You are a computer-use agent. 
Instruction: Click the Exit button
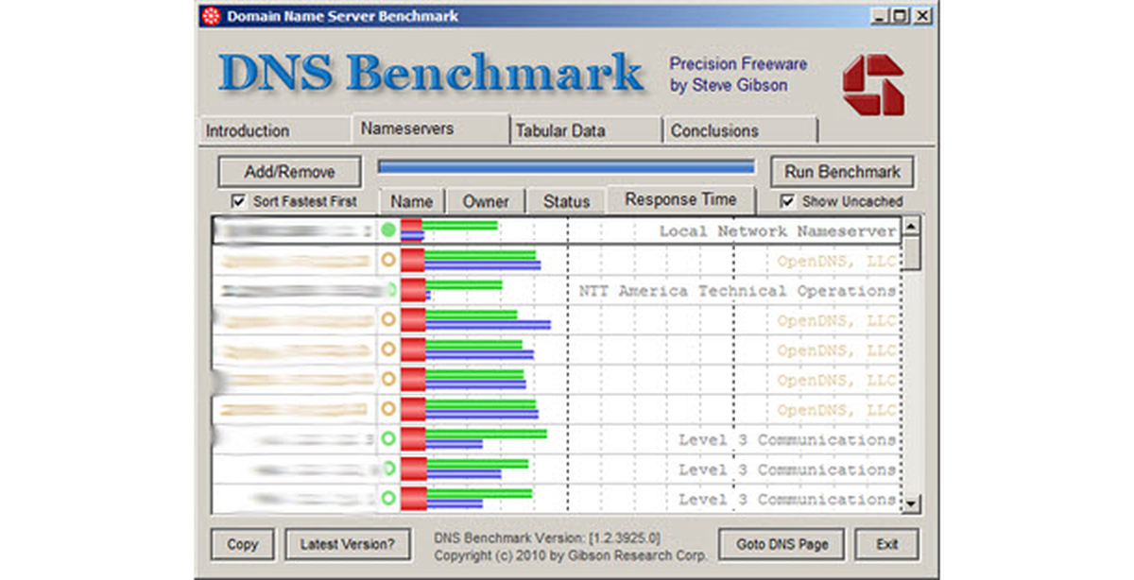(887, 544)
